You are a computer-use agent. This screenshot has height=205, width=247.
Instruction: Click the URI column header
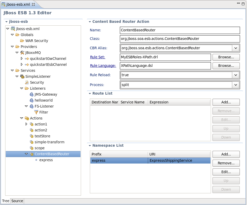(x=179, y=154)
